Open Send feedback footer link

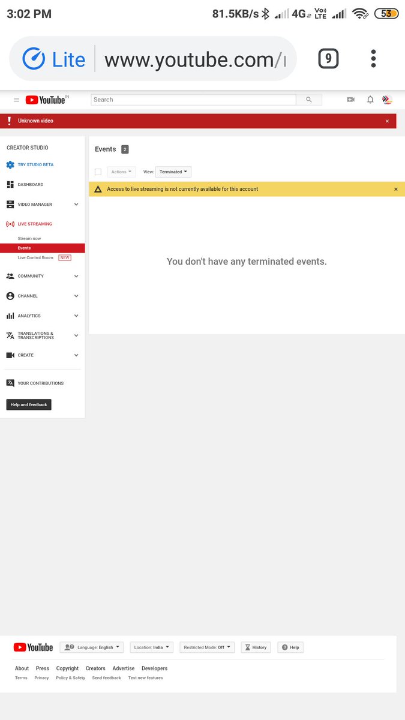[106, 678]
